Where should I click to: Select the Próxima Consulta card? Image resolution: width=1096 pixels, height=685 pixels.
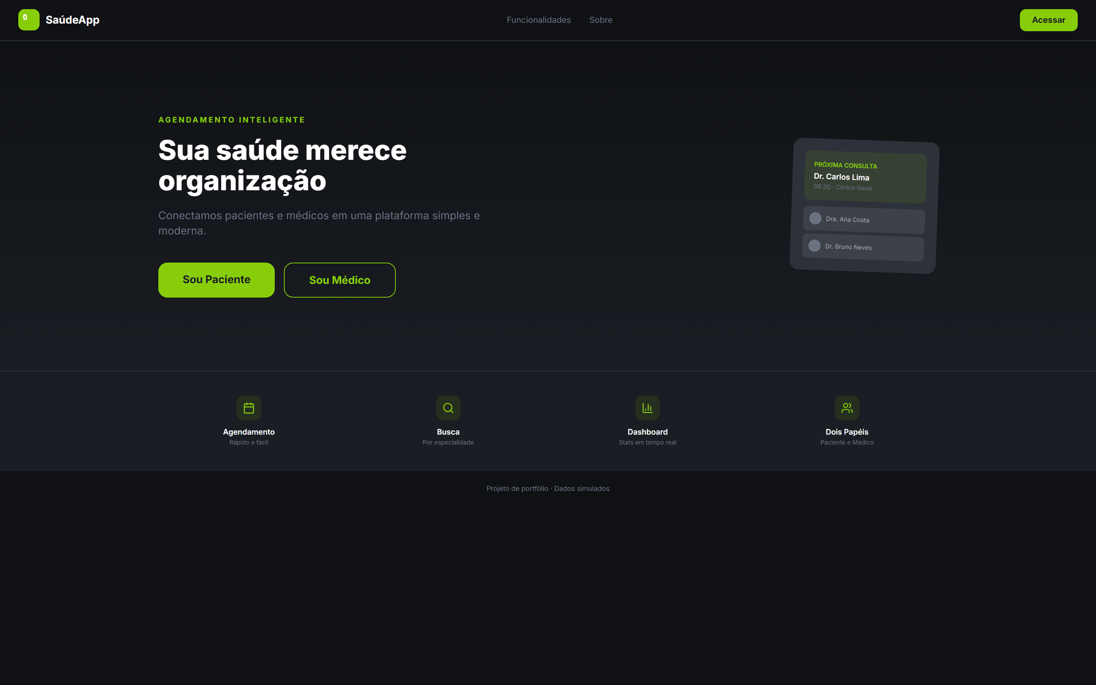tap(865, 177)
